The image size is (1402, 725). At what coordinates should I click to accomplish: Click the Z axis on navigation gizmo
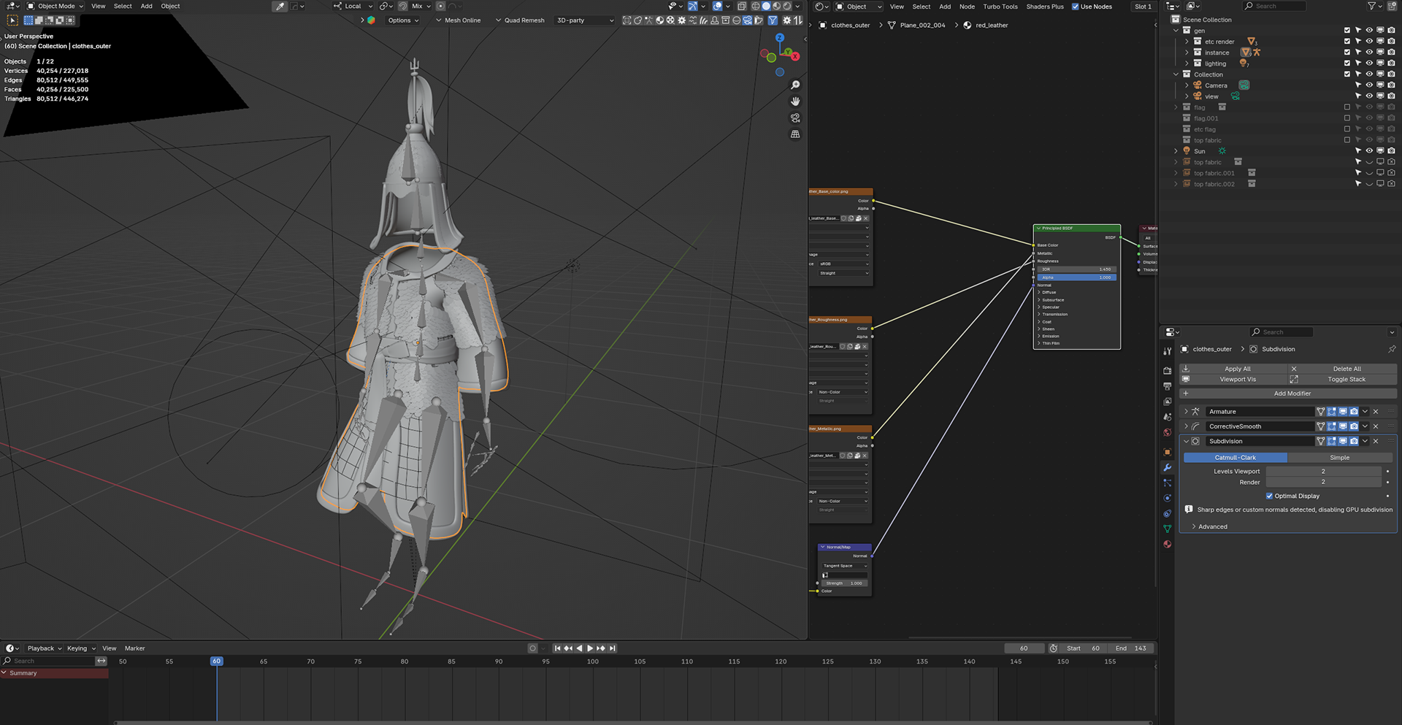(780, 37)
